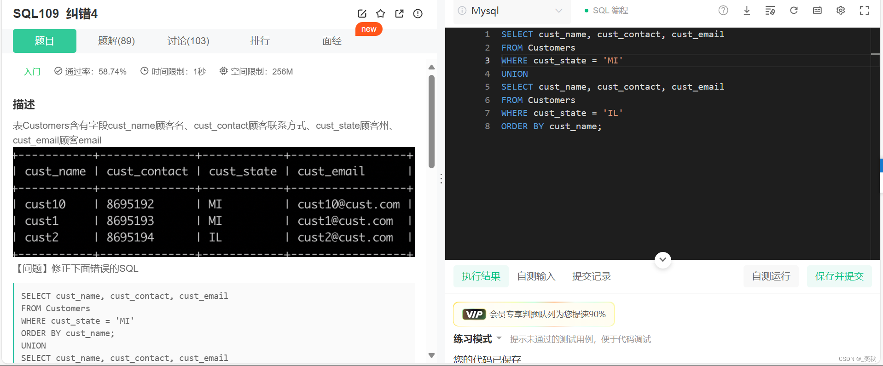
Task: Click the panel divider drag handle
Action: [x=441, y=179]
